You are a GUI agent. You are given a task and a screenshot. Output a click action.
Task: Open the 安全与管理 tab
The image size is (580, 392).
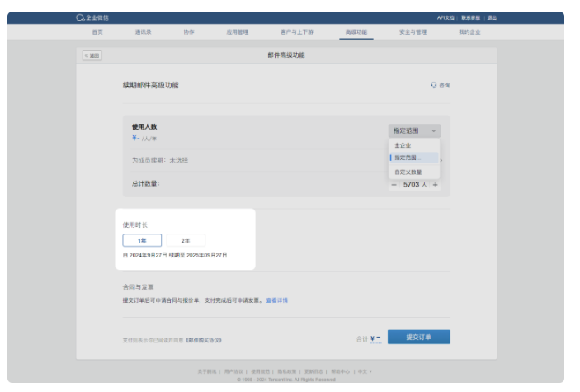(x=413, y=31)
